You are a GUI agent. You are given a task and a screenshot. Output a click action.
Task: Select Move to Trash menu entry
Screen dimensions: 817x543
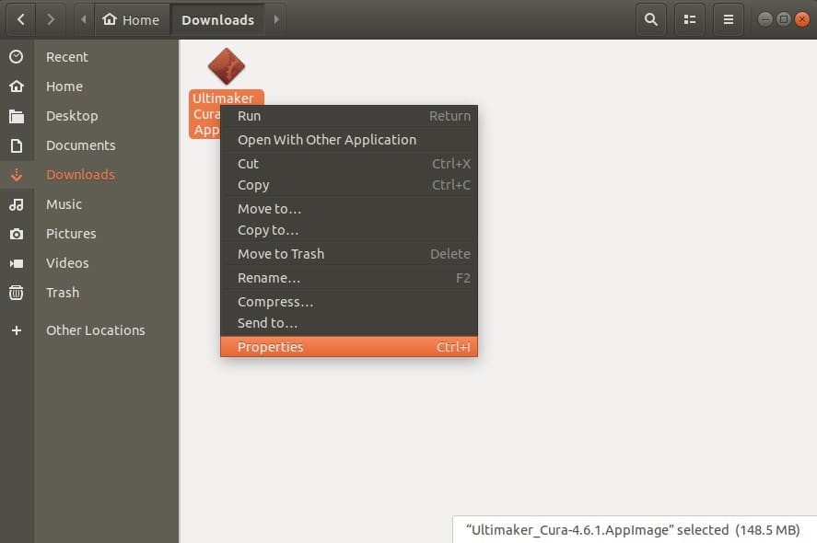(349, 254)
